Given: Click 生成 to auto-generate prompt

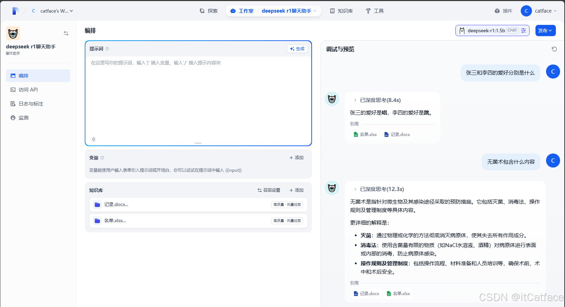Looking at the screenshot, I should point(297,49).
